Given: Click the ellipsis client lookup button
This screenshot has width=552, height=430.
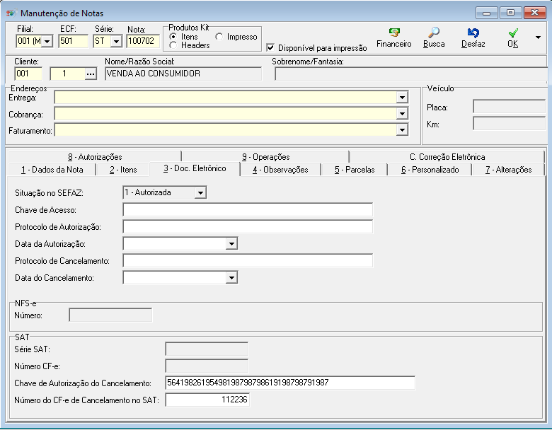Looking at the screenshot, I should click(x=90, y=74).
